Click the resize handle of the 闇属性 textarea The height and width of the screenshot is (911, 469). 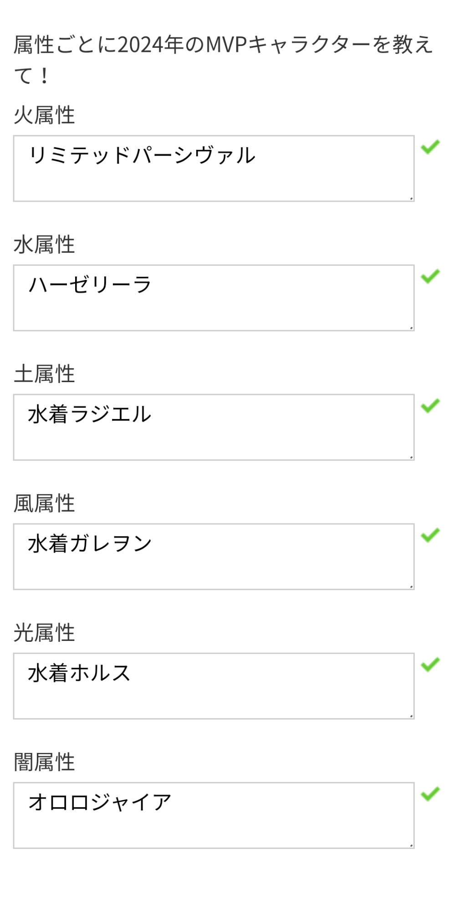tap(411, 845)
